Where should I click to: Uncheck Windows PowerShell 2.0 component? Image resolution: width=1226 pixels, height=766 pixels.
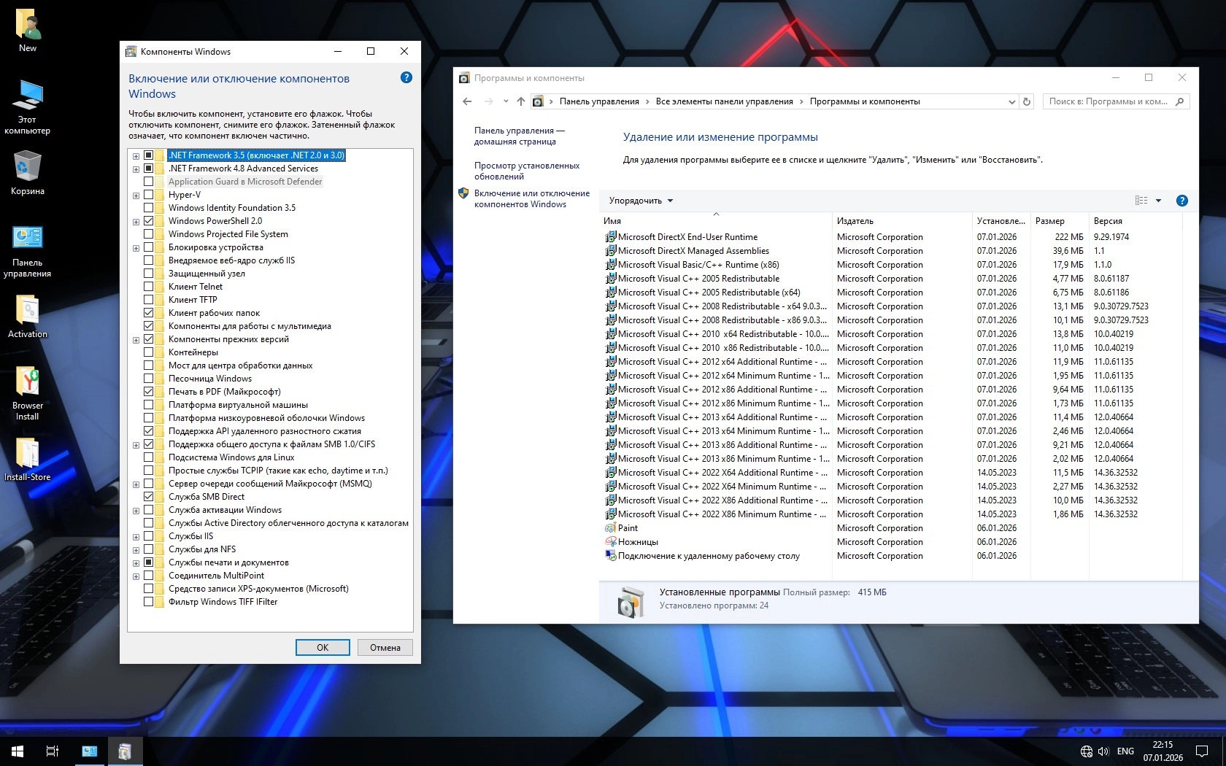tap(149, 221)
